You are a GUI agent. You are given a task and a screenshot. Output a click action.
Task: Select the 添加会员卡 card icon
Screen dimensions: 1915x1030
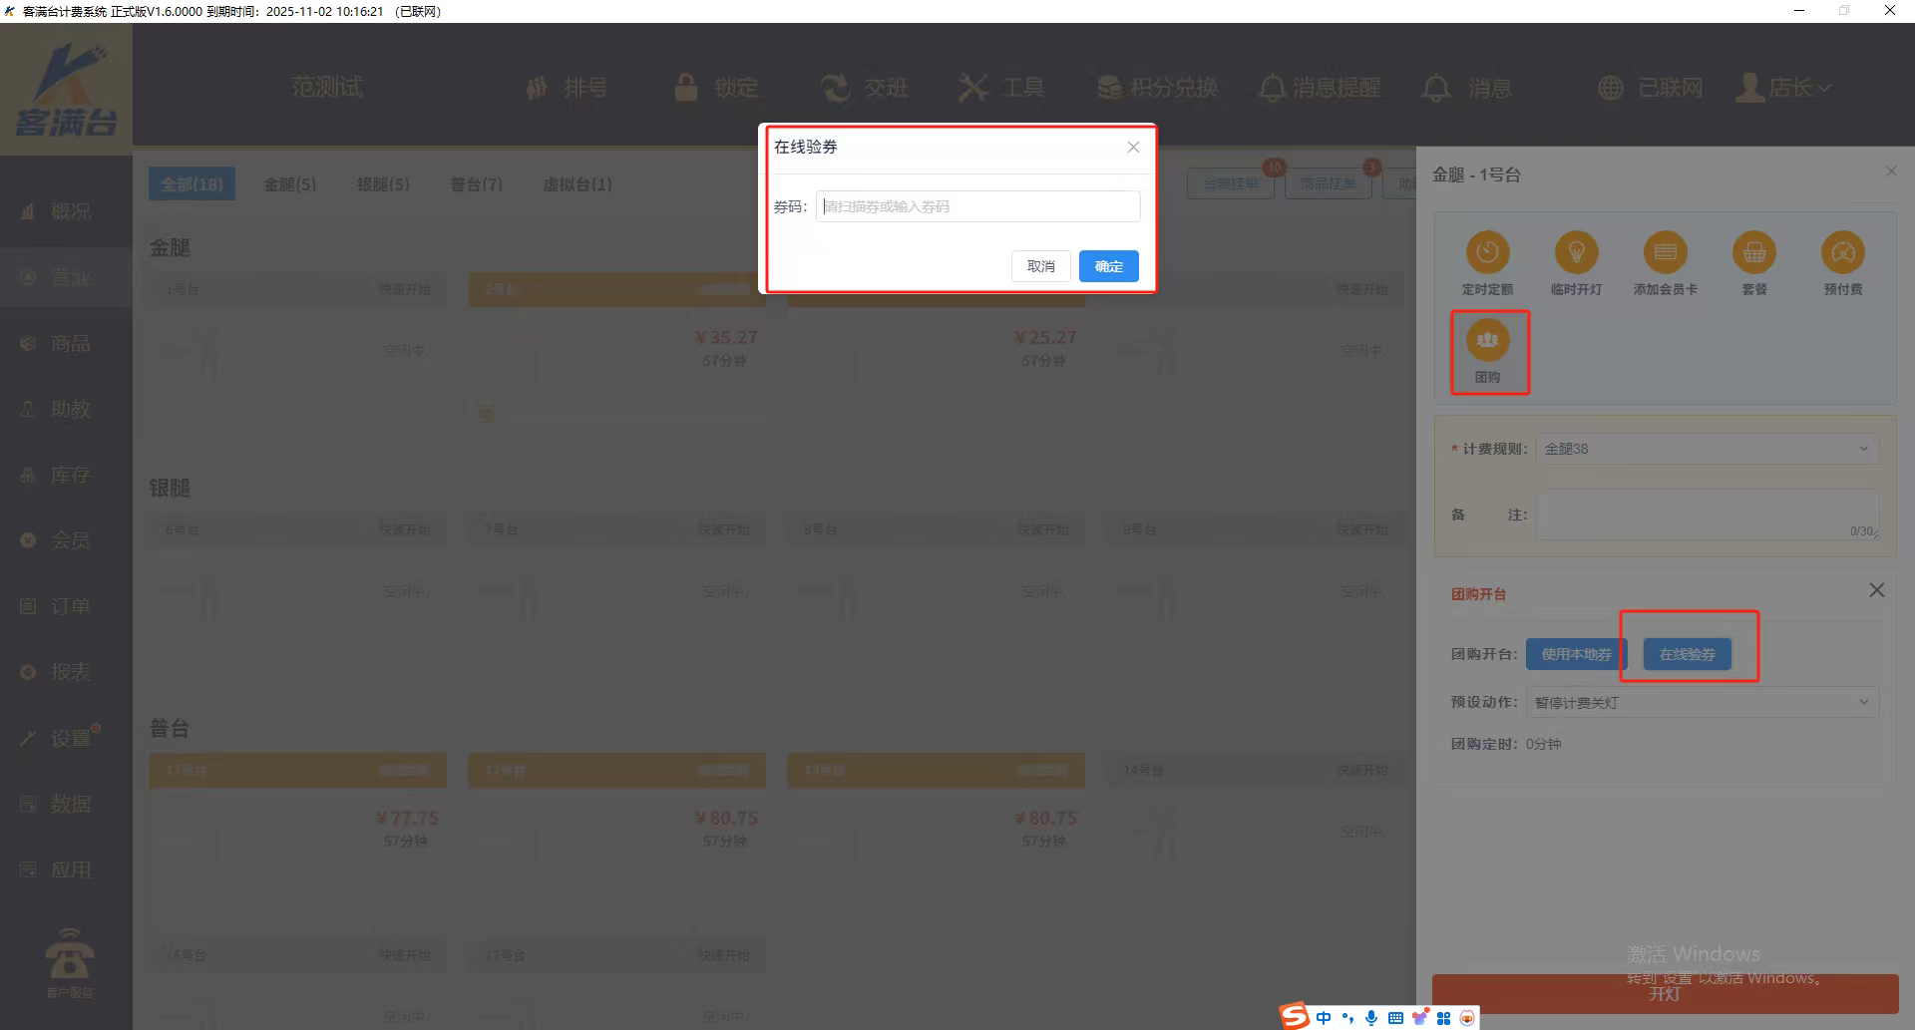coord(1665,253)
